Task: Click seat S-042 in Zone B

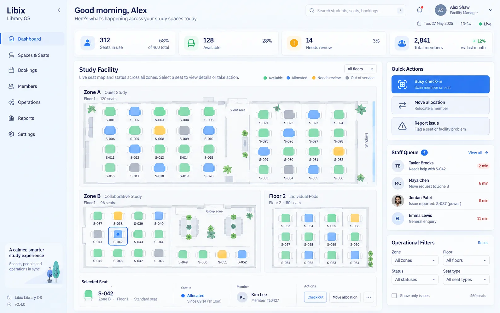Action: coord(118,236)
